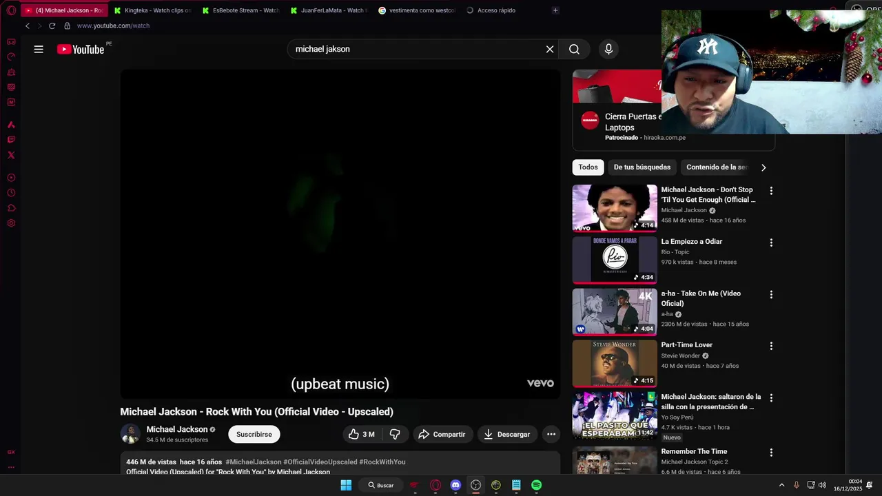Viewport: 882px width, 496px height.
Task: Open 'La Empiezo a Odiar' video thumbnail
Action: [x=615, y=260]
